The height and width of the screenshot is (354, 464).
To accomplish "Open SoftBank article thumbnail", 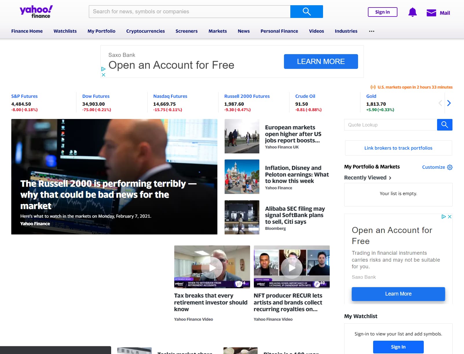I will [242, 217].
